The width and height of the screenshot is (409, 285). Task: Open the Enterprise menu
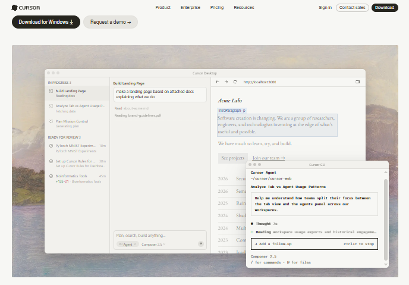(190, 8)
